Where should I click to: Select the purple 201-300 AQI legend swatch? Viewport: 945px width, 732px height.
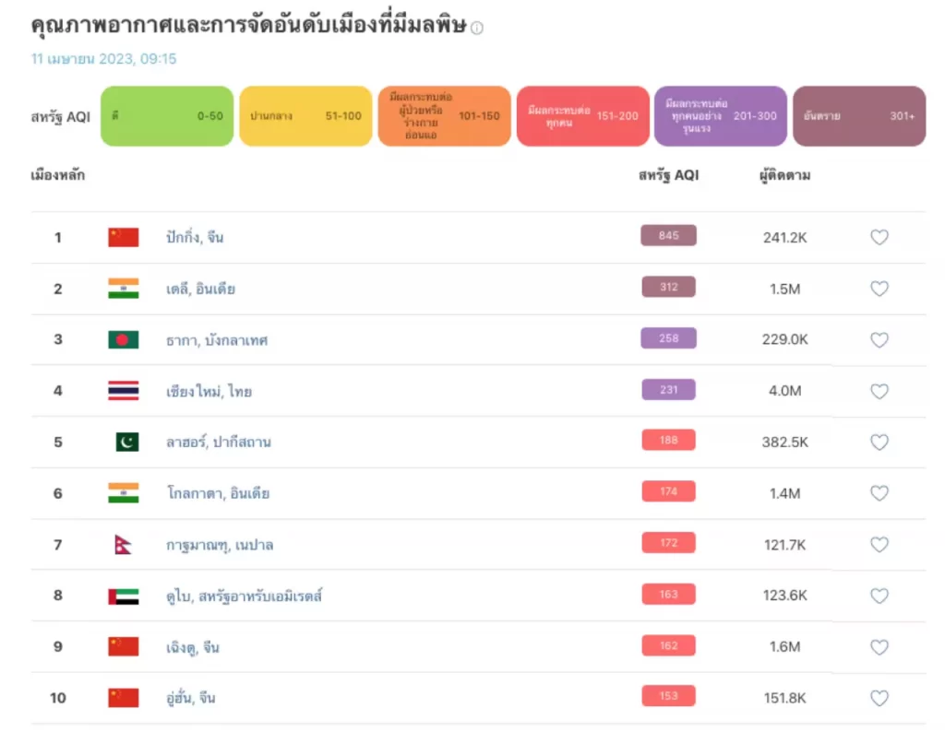click(721, 116)
